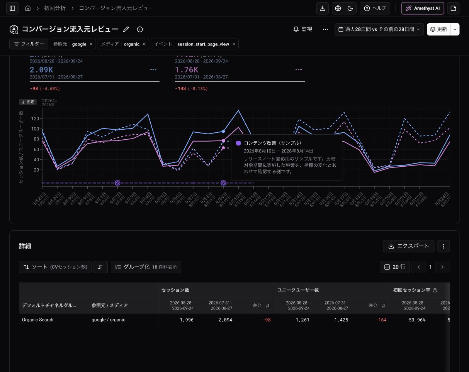Remove the メディア organic filter chip
The height and width of the screenshot is (372, 469).
144,44
